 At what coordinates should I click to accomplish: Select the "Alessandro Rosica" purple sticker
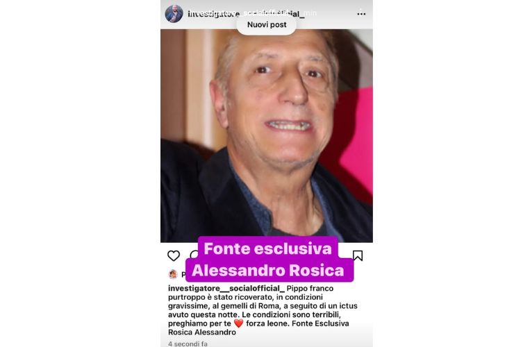tap(269, 271)
